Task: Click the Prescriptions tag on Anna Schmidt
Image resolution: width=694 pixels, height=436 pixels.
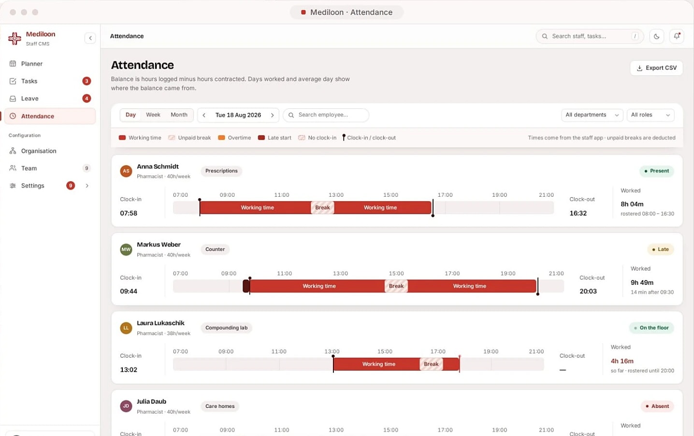Action: pyautogui.click(x=221, y=171)
